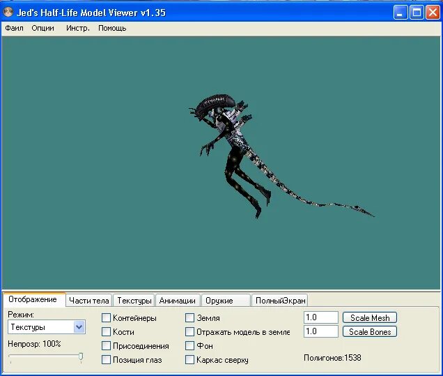
Task: Enable the Позиция глаз checkbox
Action: [106, 359]
